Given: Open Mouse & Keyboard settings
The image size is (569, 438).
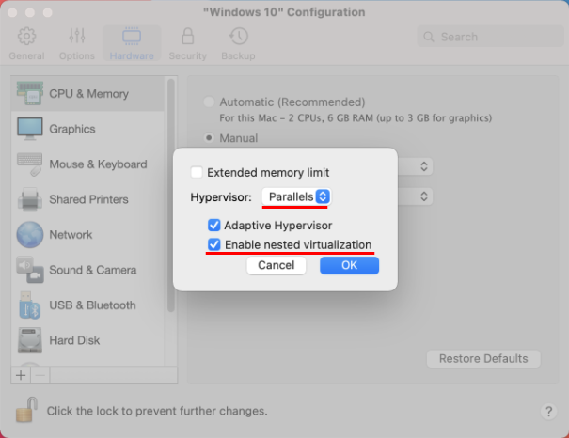Looking at the screenshot, I should [x=98, y=164].
